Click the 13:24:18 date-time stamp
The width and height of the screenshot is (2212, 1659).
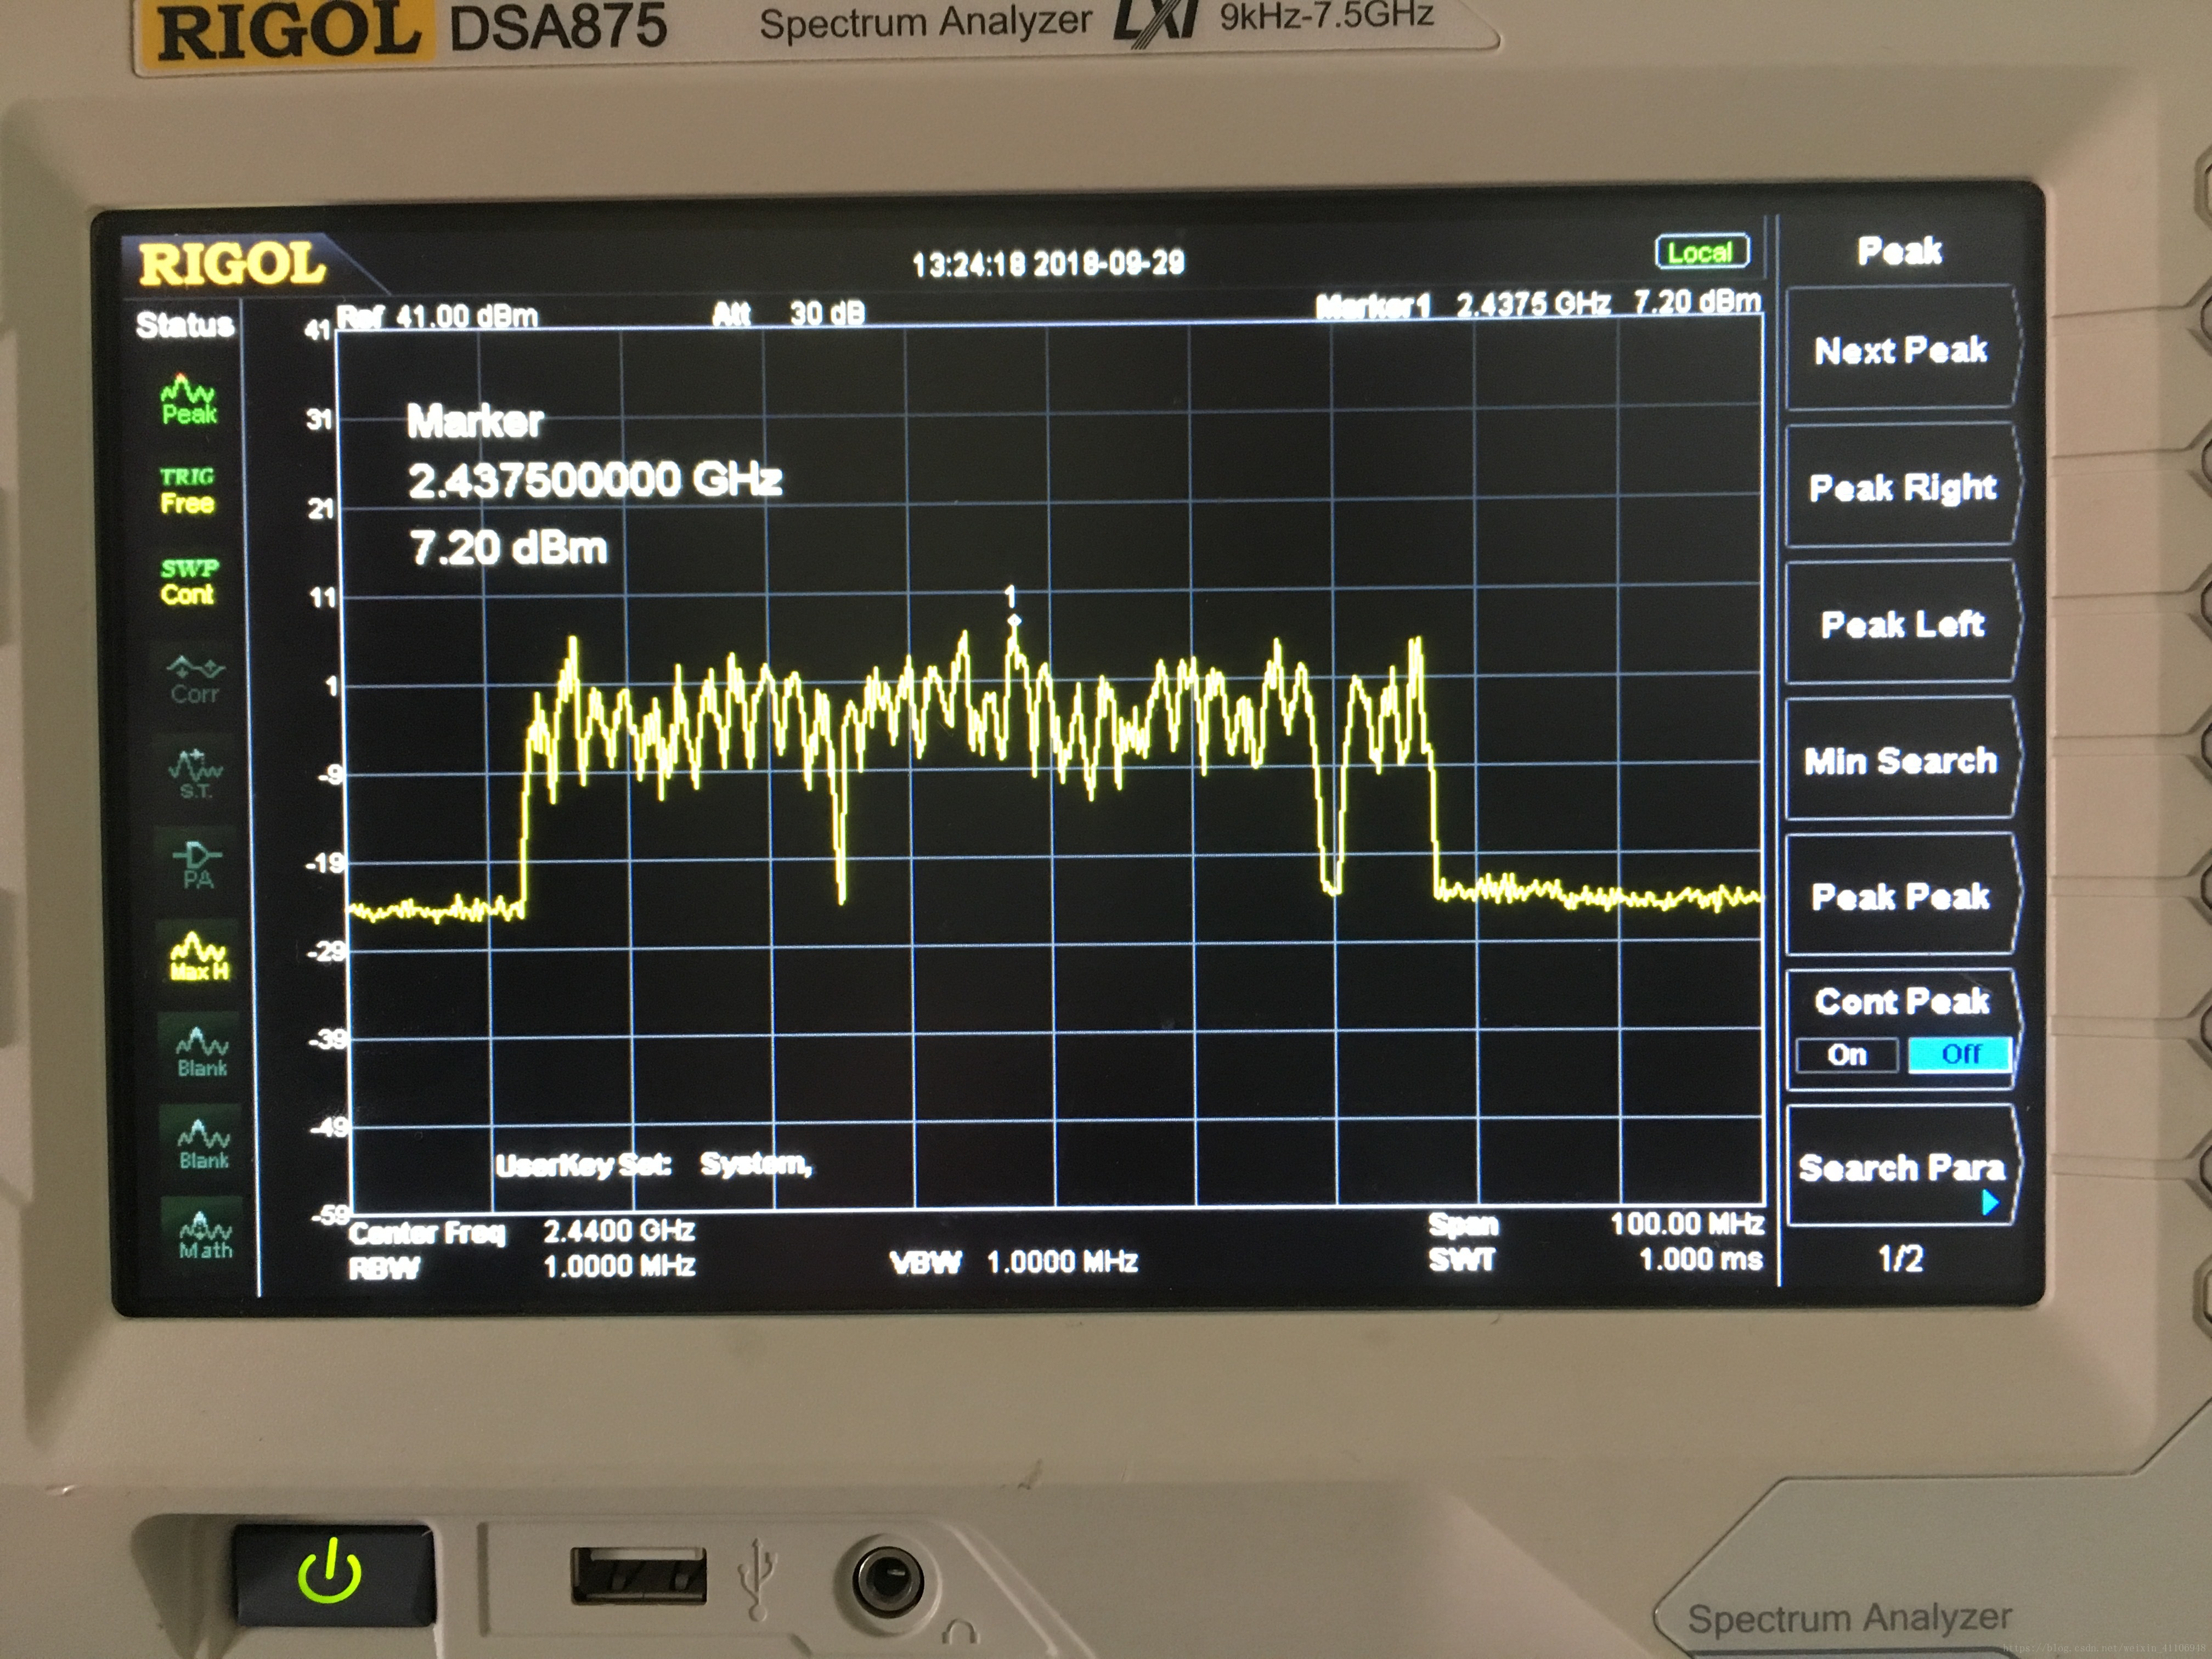pos(1048,264)
